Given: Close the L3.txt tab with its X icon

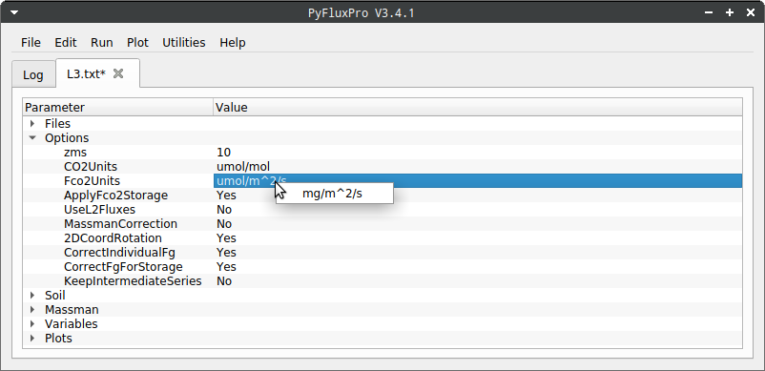Looking at the screenshot, I should tap(118, 73).
